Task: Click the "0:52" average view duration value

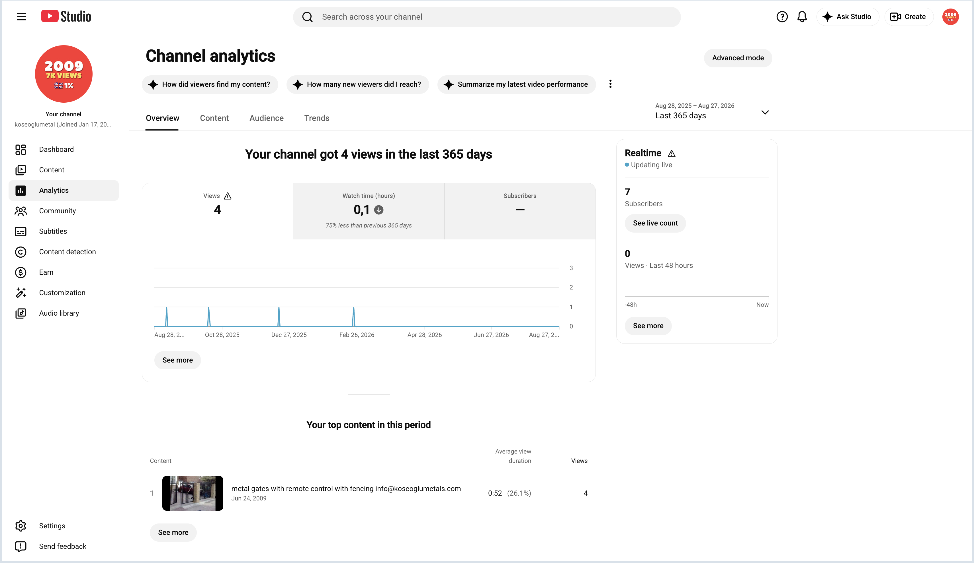Action: [495, 493]
